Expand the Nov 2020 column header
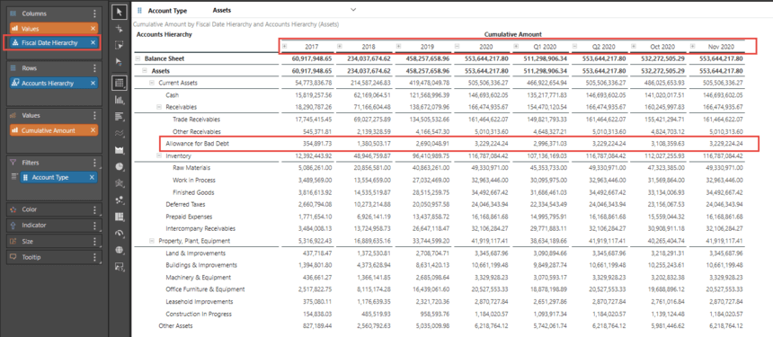Screen dimensions: 773x337 pos(693,47)
